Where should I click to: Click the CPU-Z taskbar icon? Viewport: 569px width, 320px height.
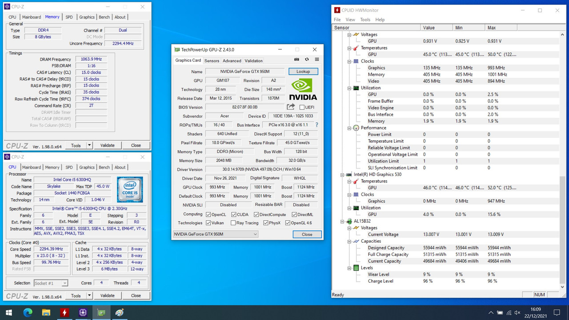click(x=83, y=313)
